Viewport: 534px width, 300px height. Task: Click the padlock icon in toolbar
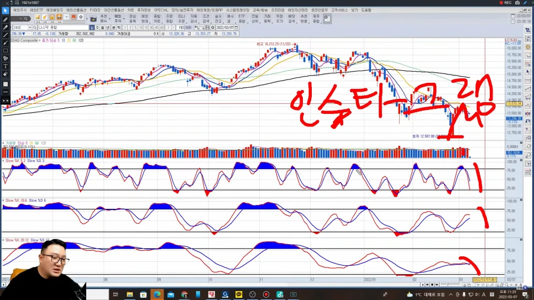52,17
